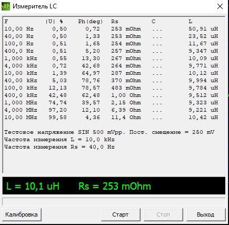Click the Частота измерения Rs = 40,0 Hz line
229x225 pixels.
(59, 147)
